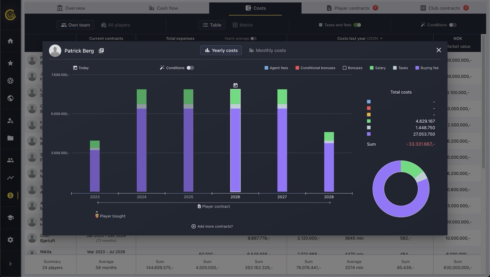Open the people group sidebar icon
490x277 pixels.
click(10, 160)
